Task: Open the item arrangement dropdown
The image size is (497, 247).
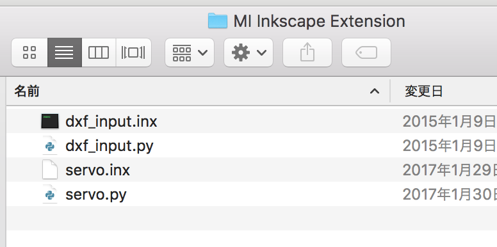Action: (190, 52)
